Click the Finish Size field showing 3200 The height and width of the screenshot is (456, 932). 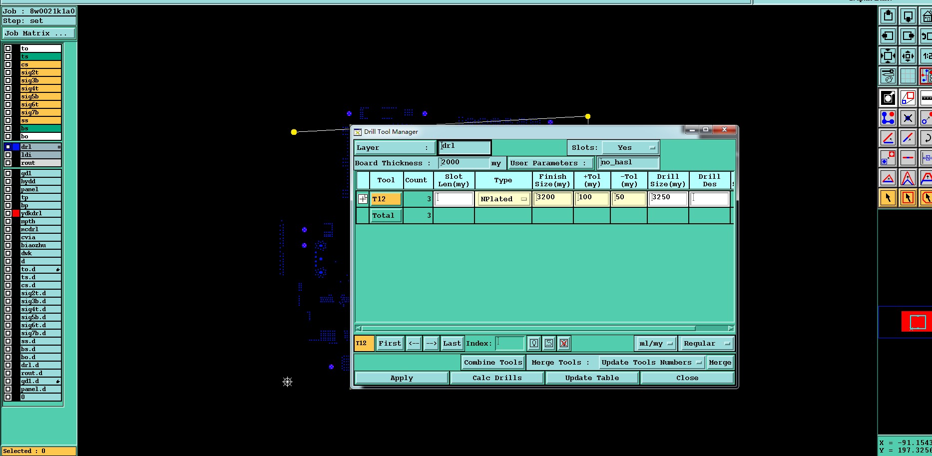click(x=552, y=199)
